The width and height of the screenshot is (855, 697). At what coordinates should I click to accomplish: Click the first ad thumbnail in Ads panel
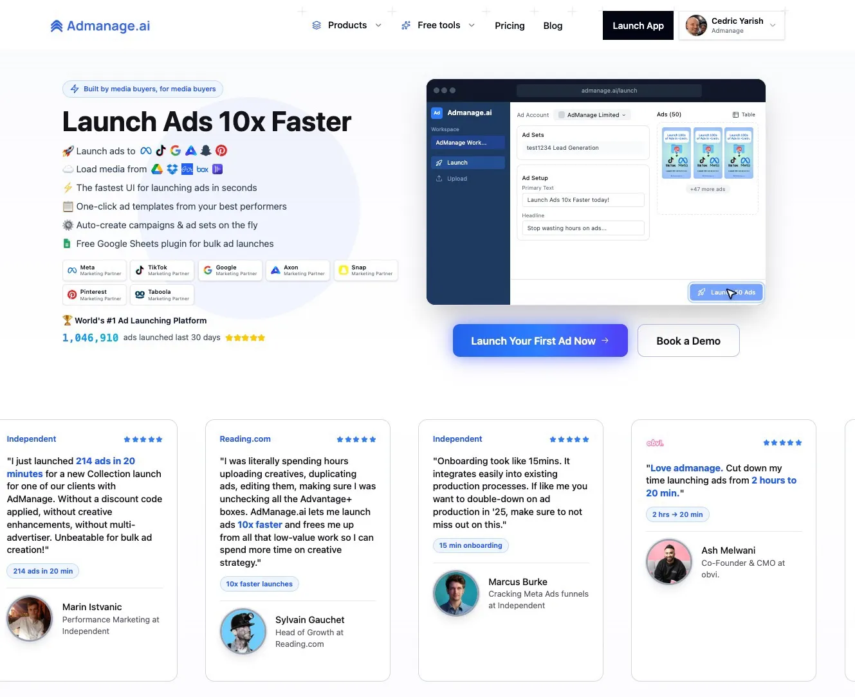(x=676, y=153)
